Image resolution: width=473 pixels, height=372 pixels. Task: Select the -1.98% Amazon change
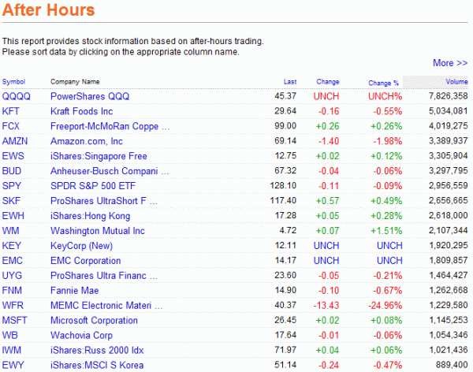(x=388, y=141)
